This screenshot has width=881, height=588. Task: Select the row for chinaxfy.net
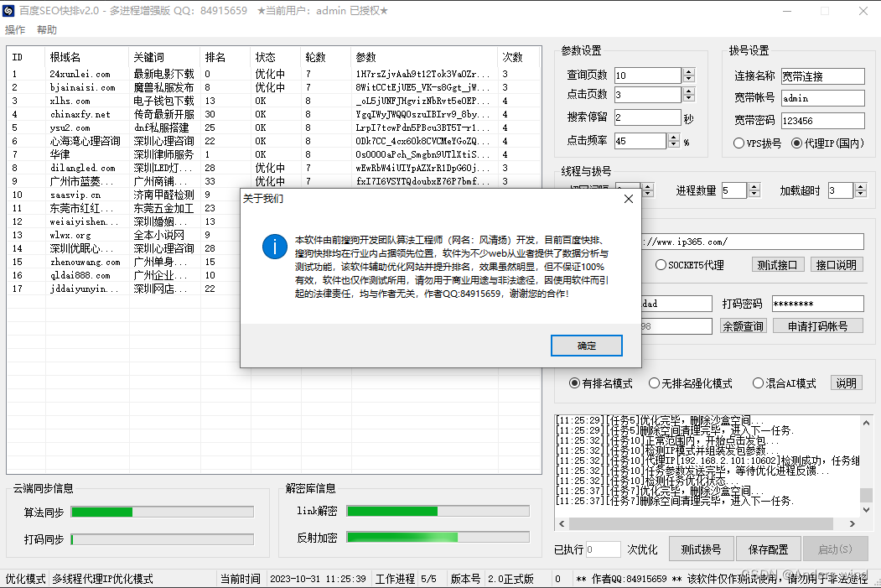coord(273,114)
